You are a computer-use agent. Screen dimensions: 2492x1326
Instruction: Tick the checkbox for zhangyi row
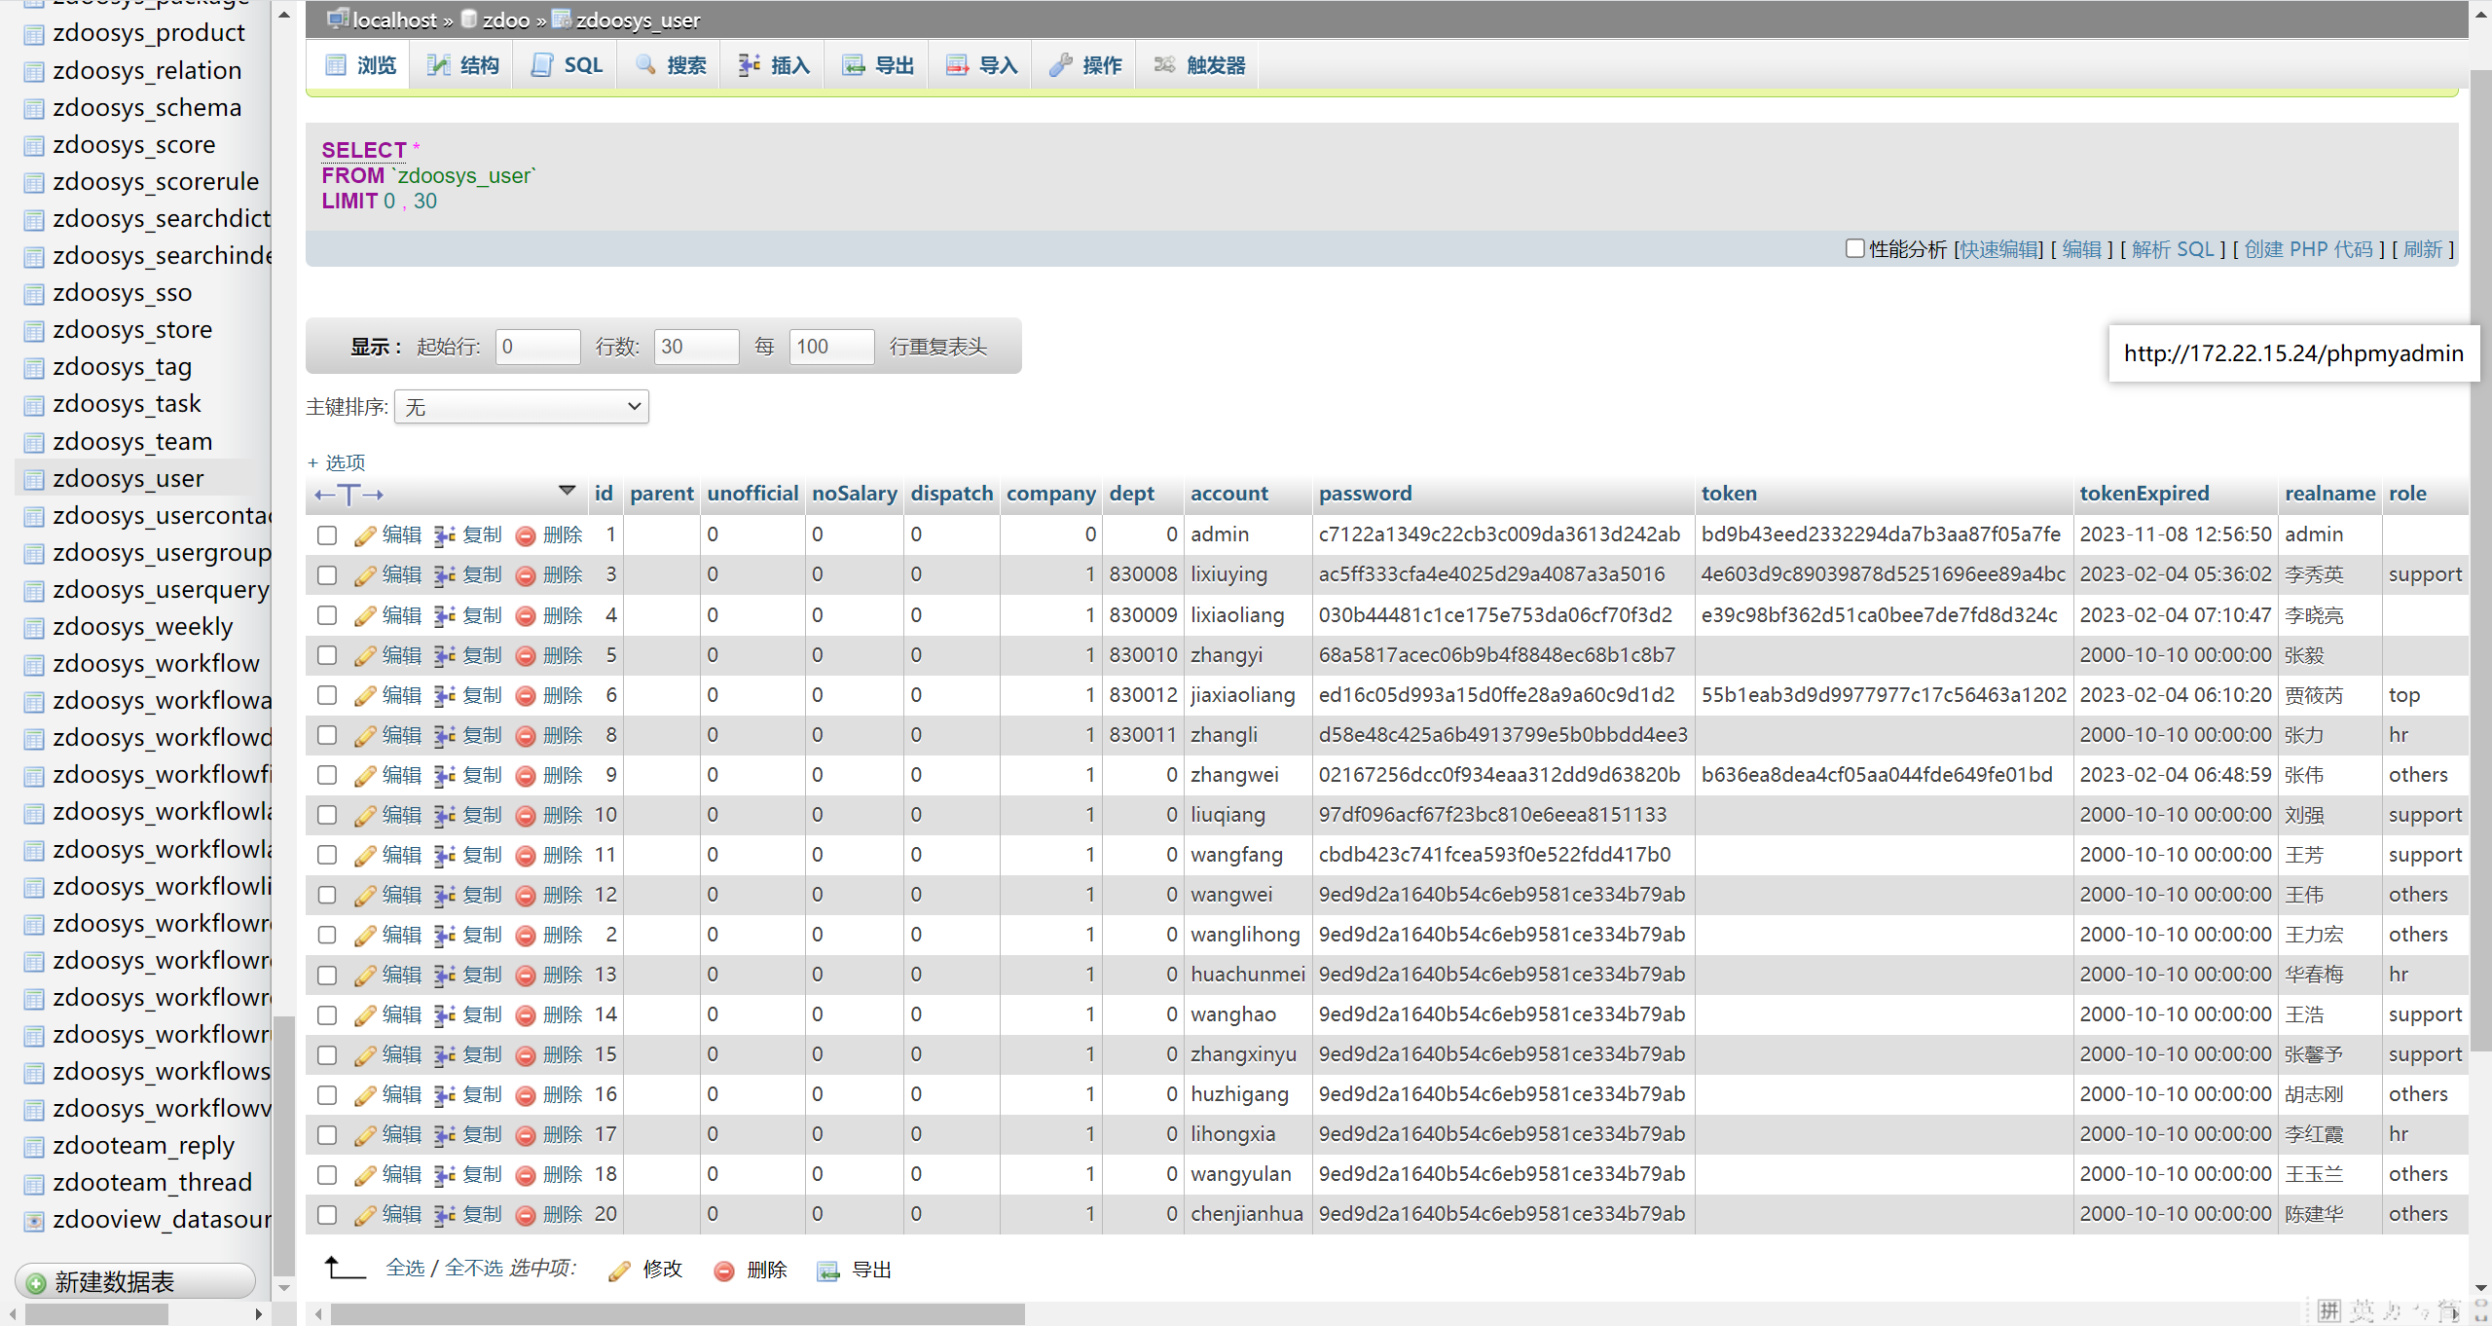point(327,656)
